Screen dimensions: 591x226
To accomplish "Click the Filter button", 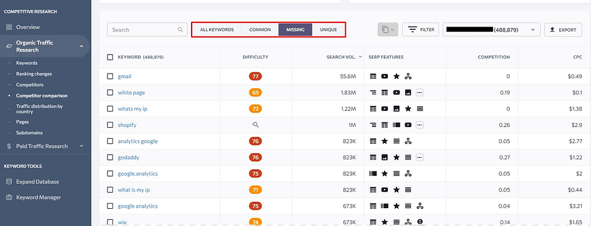I will pos(420,30).
